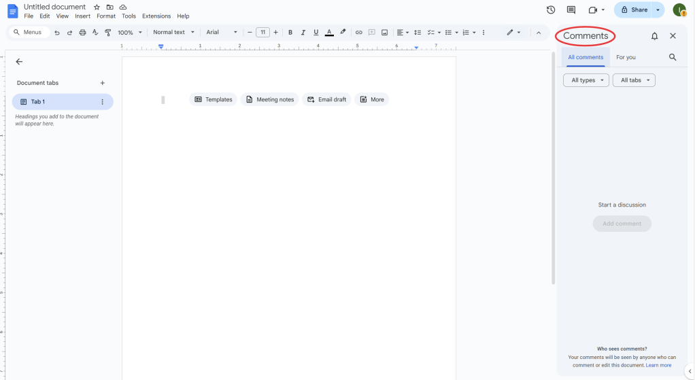Open the All types filter dropdown
The image size is (695, 380).
pos(586,80)
